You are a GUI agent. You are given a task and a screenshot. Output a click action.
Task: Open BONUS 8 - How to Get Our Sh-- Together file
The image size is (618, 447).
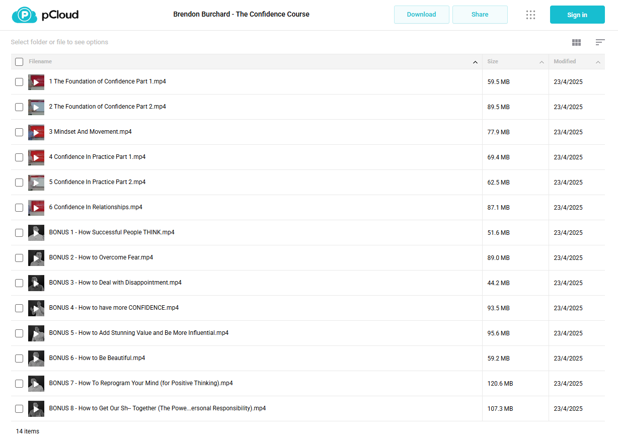click(x=157, y=408)
